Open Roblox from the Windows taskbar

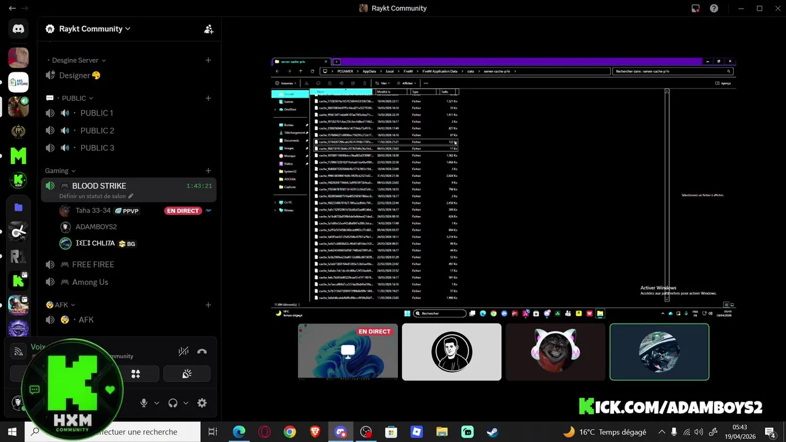[x=416, y=432]
